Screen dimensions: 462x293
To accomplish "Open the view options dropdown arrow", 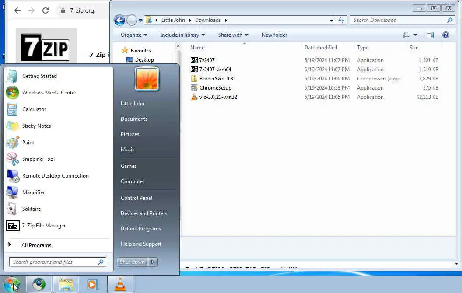I will 415,35.
